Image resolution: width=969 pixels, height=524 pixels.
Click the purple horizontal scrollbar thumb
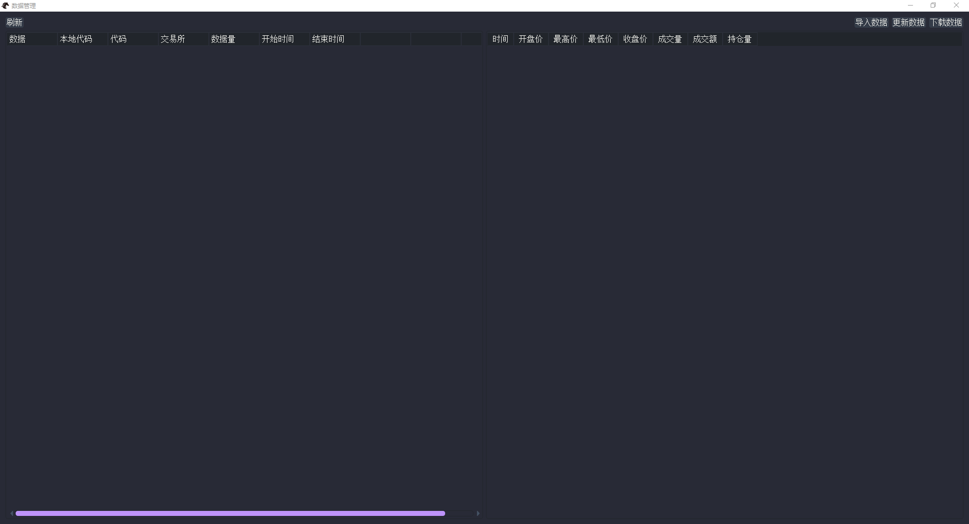(x=230, y=513)
